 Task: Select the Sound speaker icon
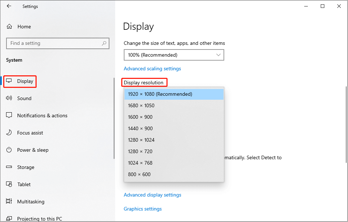click(9, 98)
